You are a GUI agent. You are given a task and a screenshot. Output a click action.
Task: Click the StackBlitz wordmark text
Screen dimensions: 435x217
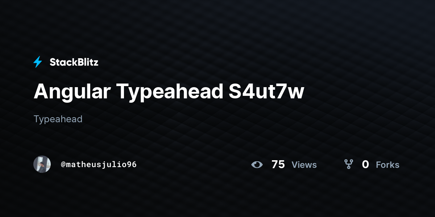(x=74, y=62)
